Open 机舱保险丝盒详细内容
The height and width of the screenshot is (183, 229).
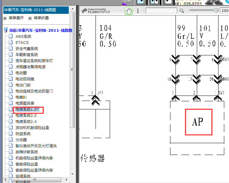(x=34, y=158)
